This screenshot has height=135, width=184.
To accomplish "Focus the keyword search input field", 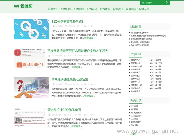I will pyautogui.click(x=152, y=3).
